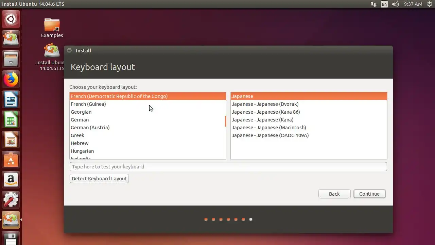Close the Install window with the round title button
Image resolution: width=435 pixels, height=245 pixels.
69,50
